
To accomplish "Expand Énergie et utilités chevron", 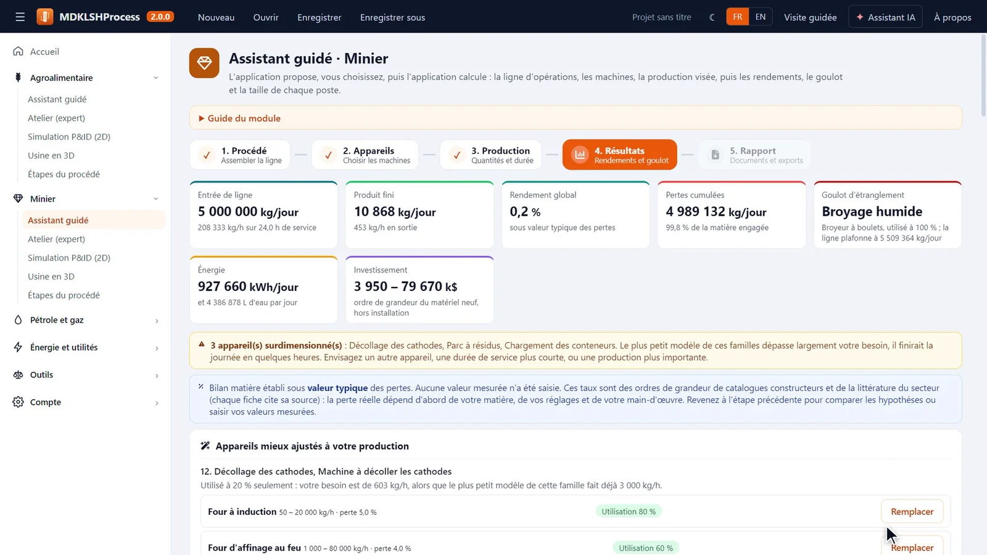I will coord(157,348).
